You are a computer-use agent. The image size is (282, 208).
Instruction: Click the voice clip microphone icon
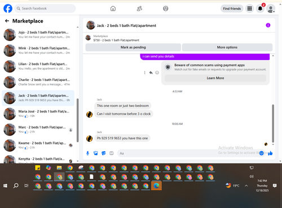pyautogui.click(x=87, y=153)
